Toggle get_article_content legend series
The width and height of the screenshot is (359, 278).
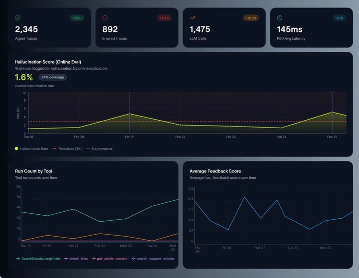click(x=109, y=259)
